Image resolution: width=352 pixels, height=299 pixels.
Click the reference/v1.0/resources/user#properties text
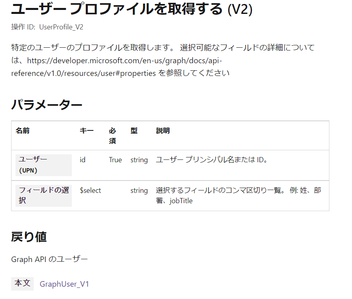click(83, 73)
